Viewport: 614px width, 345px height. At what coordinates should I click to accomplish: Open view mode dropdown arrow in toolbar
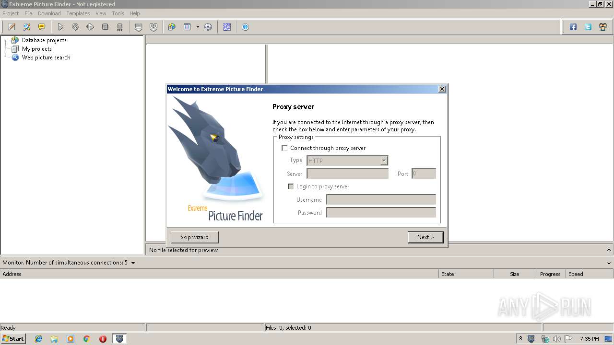click(198, 27)
